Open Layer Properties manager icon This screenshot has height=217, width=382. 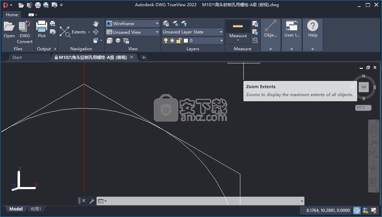pyautogui.click(x=166, y=24)
